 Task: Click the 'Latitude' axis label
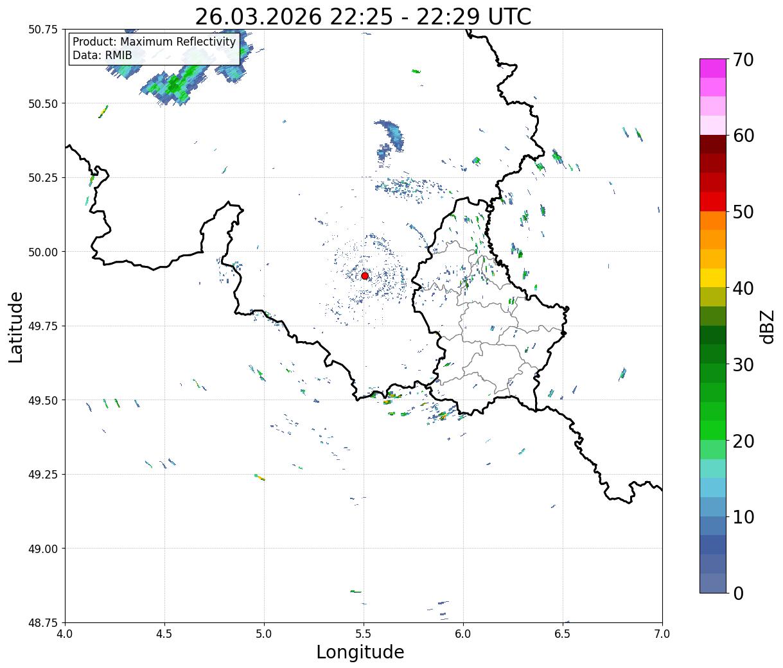pyautogui.click(x=16, y=327)
